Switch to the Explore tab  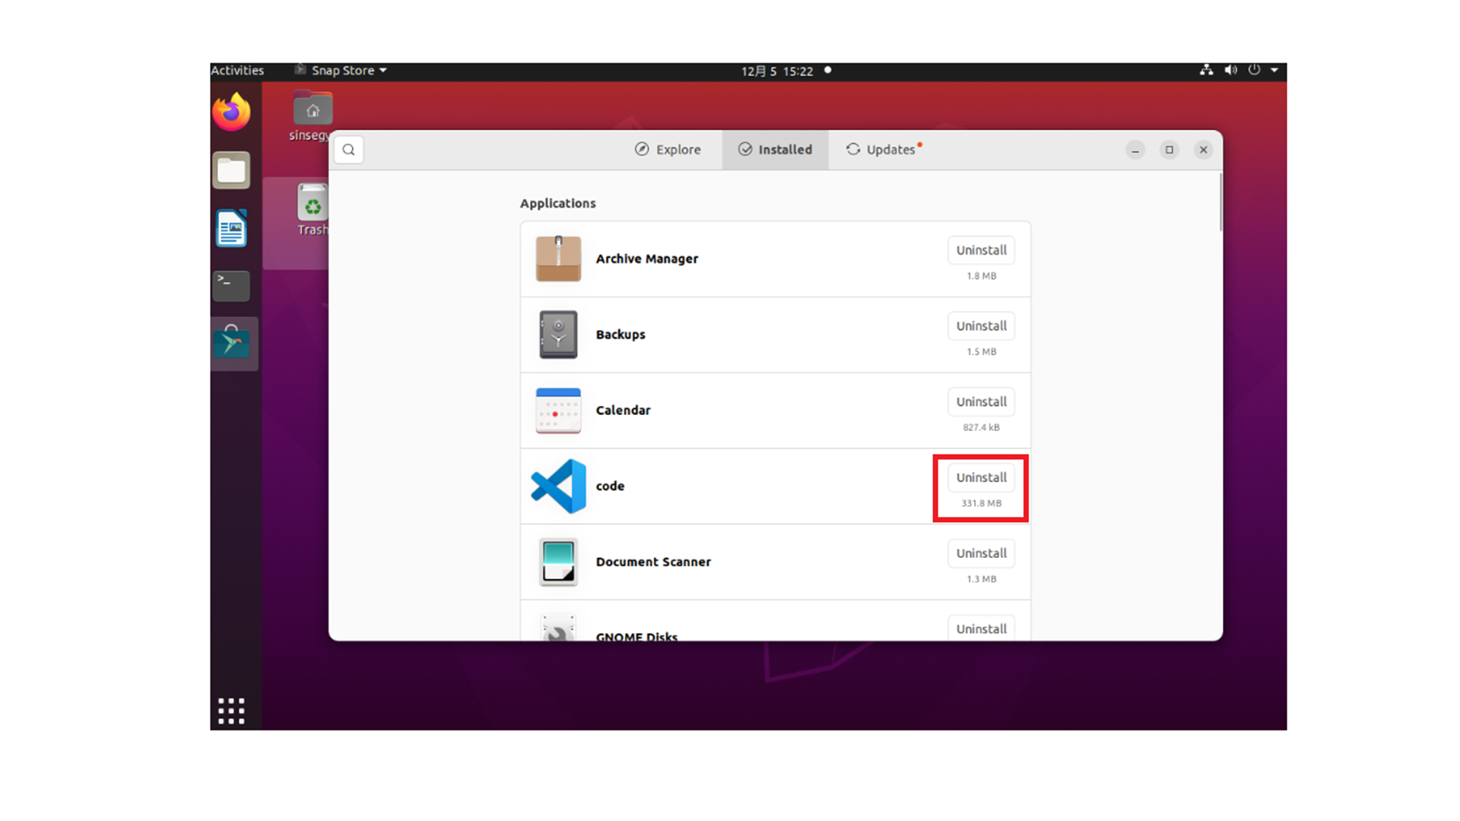click(668, 150)
